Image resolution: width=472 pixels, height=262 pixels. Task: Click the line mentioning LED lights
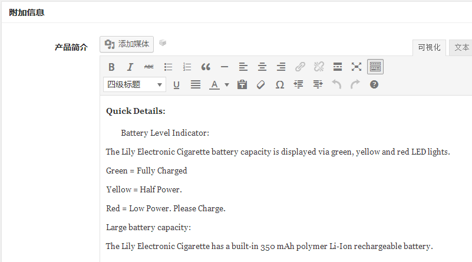pyautogui.click(x=278, y=152)
